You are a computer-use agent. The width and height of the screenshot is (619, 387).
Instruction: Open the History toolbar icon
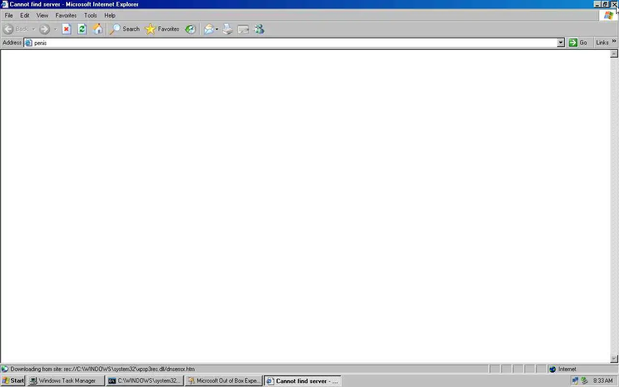(191, 29)
